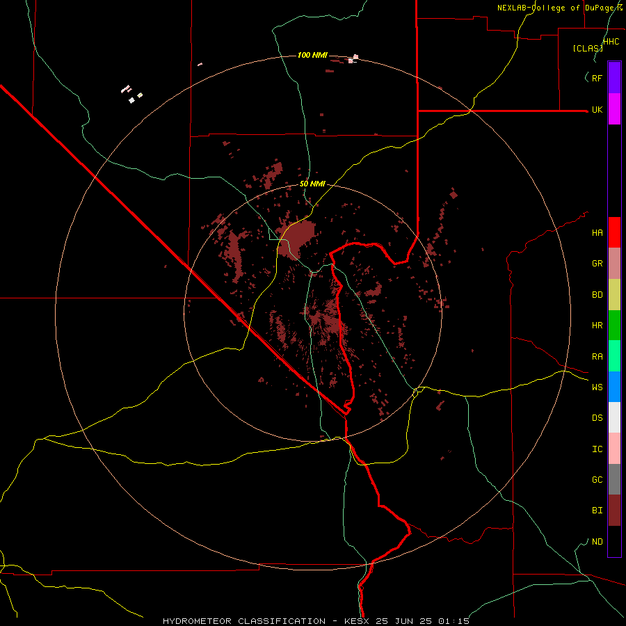626x626 pixels.
Task: Click the HA red legend swatch
Action: coord(614,232)
